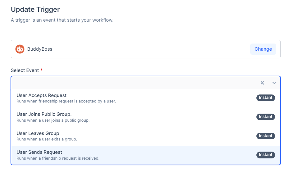Click Instant badge on User Leaves Group
289x176 pixels.
[x=265, y=136]
